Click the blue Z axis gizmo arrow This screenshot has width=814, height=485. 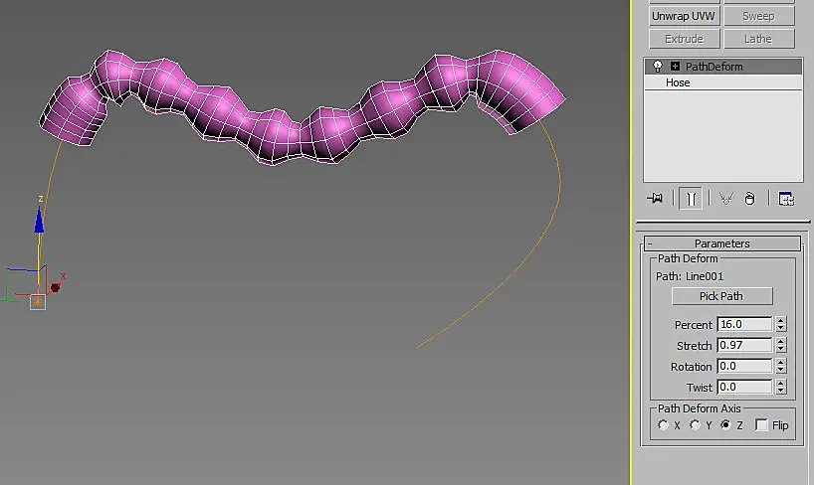point(39,220)
